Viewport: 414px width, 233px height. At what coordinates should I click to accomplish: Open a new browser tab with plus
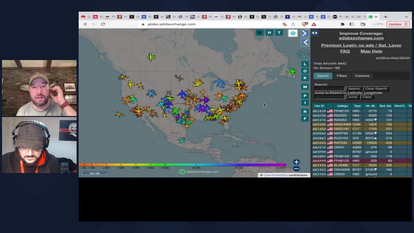386,17
